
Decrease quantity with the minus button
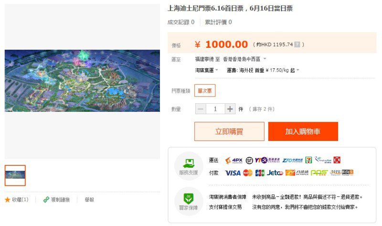pyautogui.click(x=201, y=109)
